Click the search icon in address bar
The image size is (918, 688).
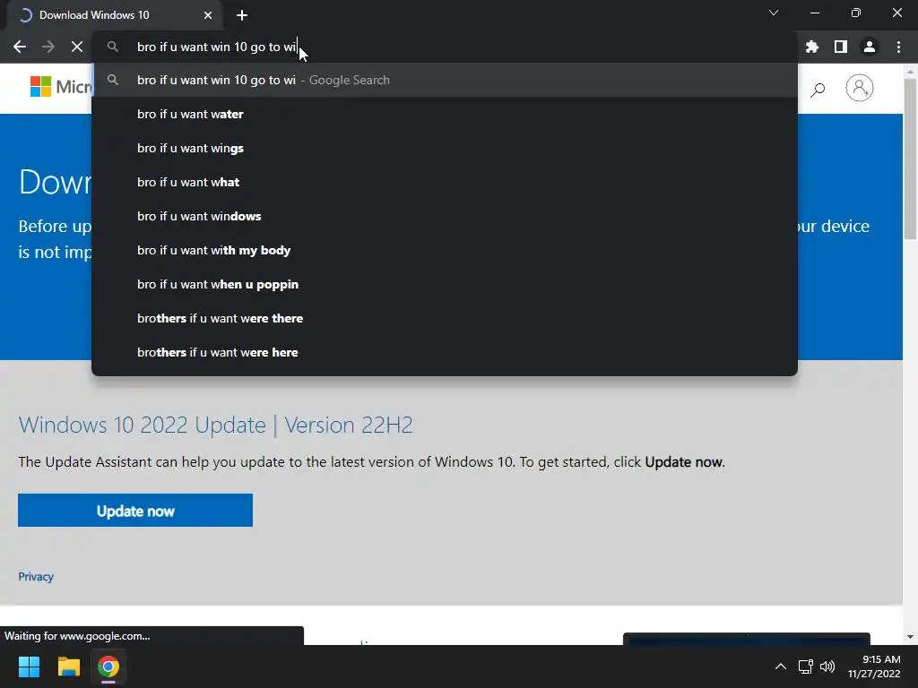pos(112,47)
